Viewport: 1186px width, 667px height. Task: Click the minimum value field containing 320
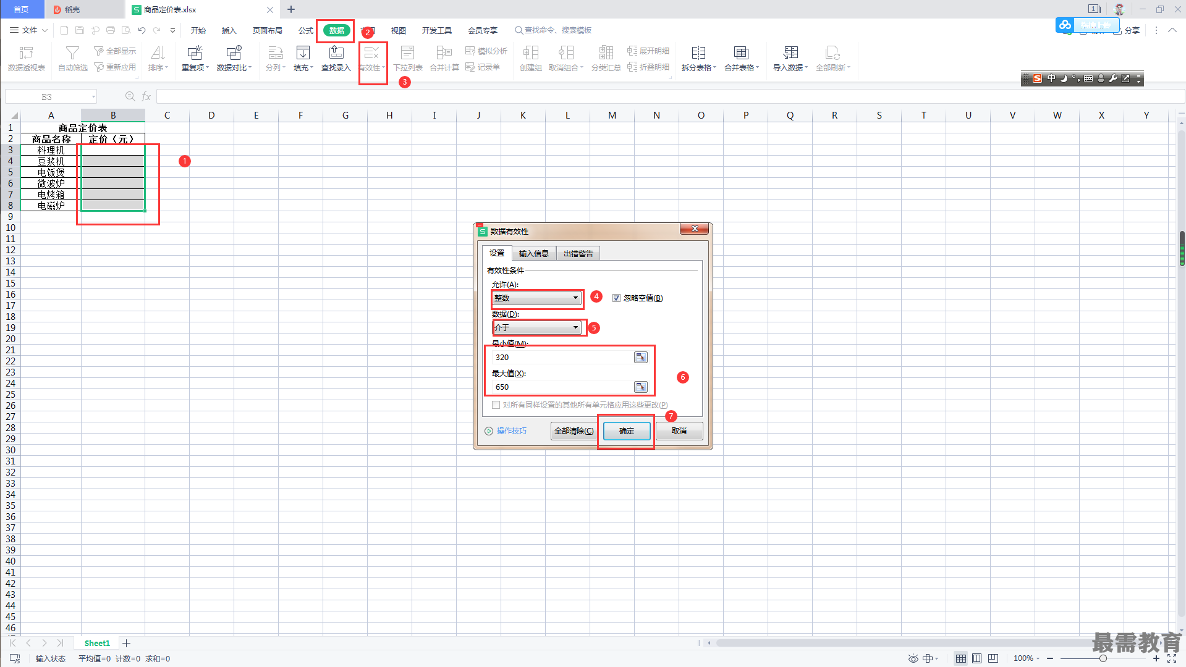coord(562,358)
